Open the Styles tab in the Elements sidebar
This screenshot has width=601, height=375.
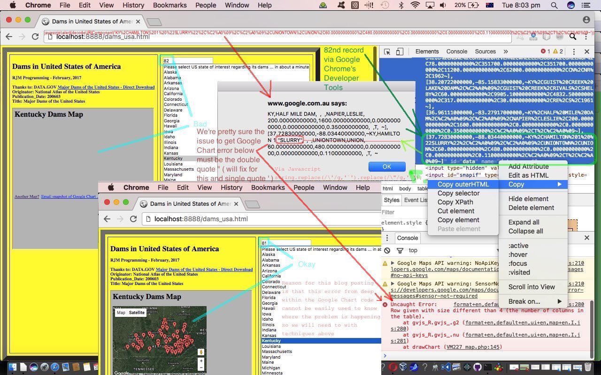pos(391,200)
